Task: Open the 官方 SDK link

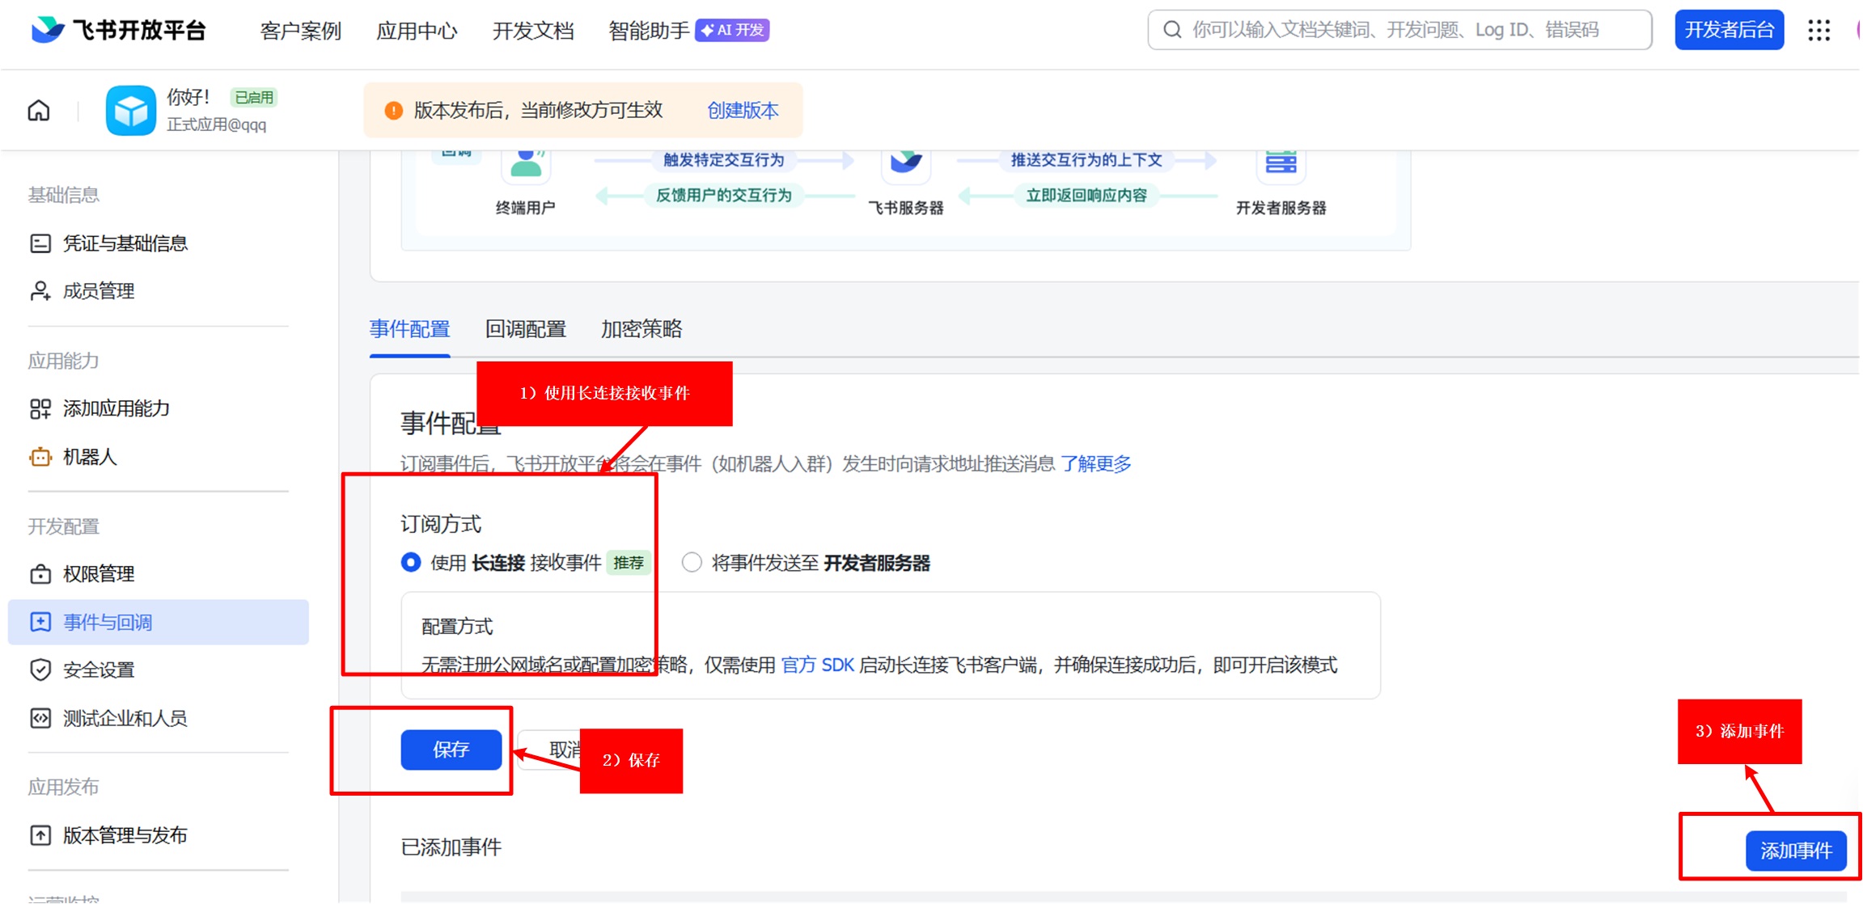Action: 817,665
